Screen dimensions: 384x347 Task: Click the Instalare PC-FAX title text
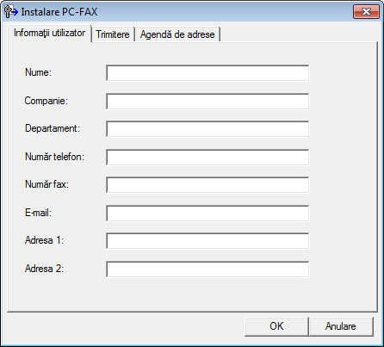click(59, 12)
